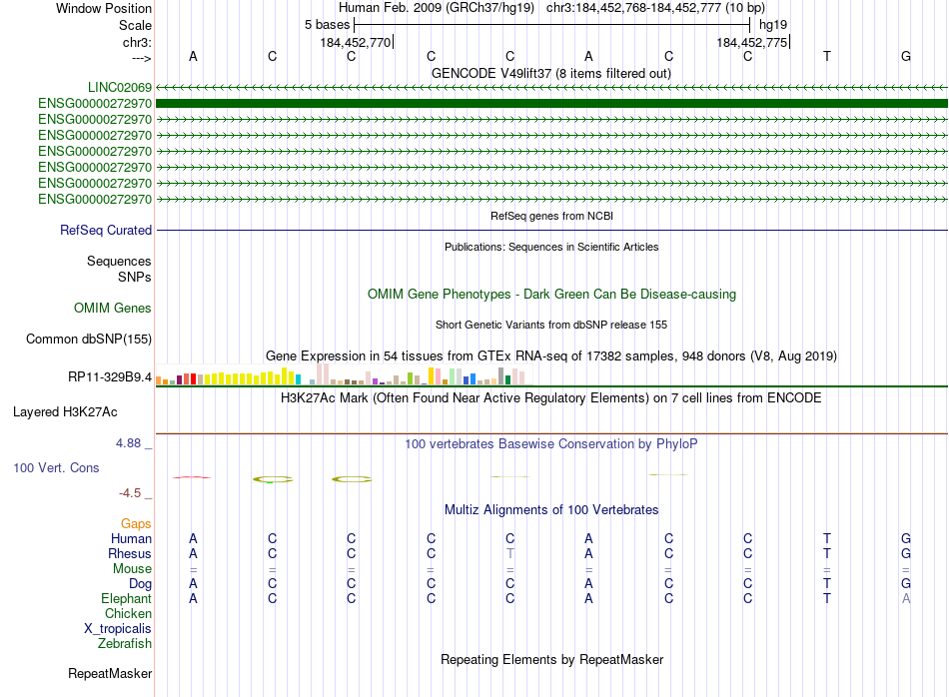Select the Sequences track label
Image resolution: width=949 pixels, height=697 pixels.
(x=119, y=261)
